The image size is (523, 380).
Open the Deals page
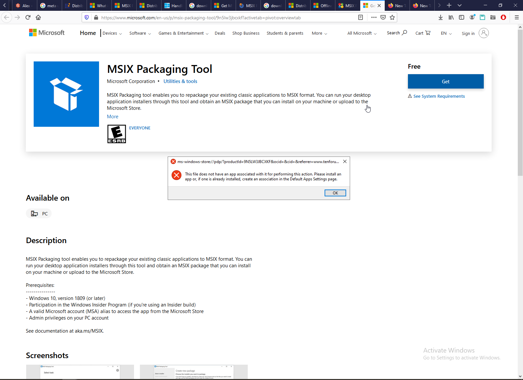220,33
